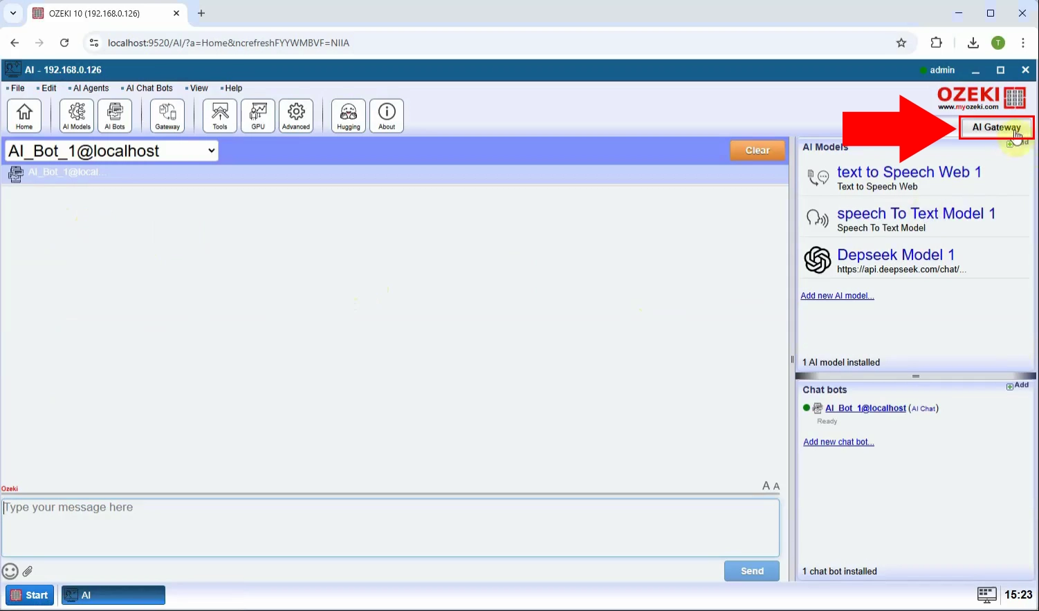Open the About toolbar icon
1039x611 pixels.
tap(387, 115)
